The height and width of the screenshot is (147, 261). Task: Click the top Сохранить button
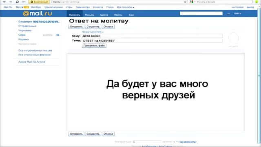click(x=93, y=27)
